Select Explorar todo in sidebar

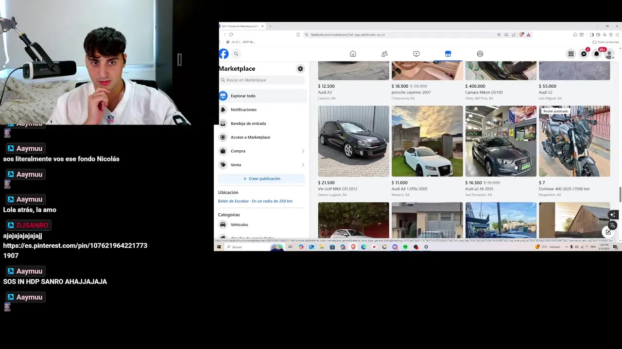pos(262,96)
